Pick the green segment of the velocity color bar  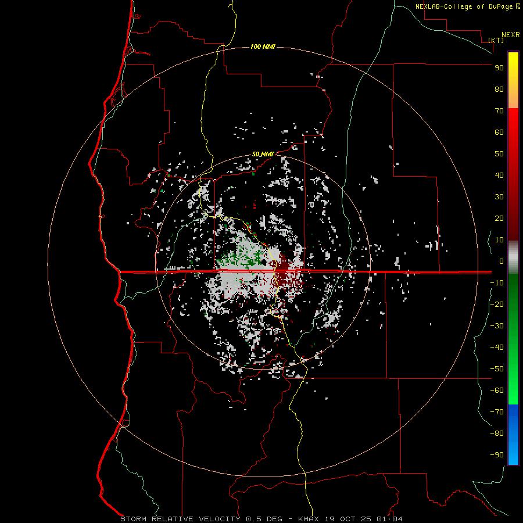[x=513, y=339]
